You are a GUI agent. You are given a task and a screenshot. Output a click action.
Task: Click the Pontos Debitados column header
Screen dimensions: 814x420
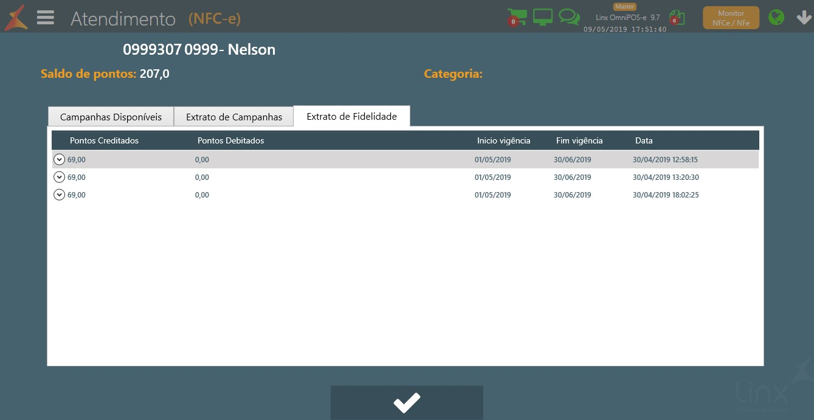click(231, 140)
